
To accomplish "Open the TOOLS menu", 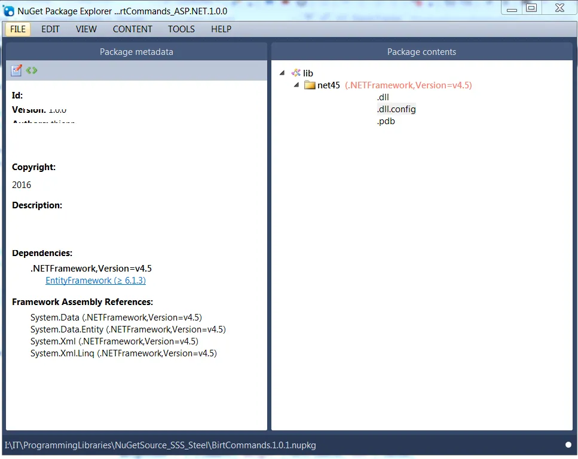I will point(181,29).
